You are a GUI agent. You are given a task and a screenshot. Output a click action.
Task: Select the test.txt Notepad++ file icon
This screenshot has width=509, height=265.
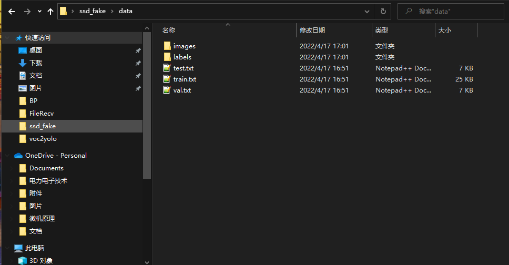167,68
